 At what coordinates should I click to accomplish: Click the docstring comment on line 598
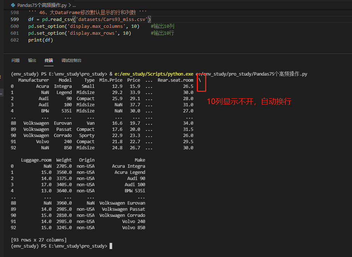[x=87, y=13]
